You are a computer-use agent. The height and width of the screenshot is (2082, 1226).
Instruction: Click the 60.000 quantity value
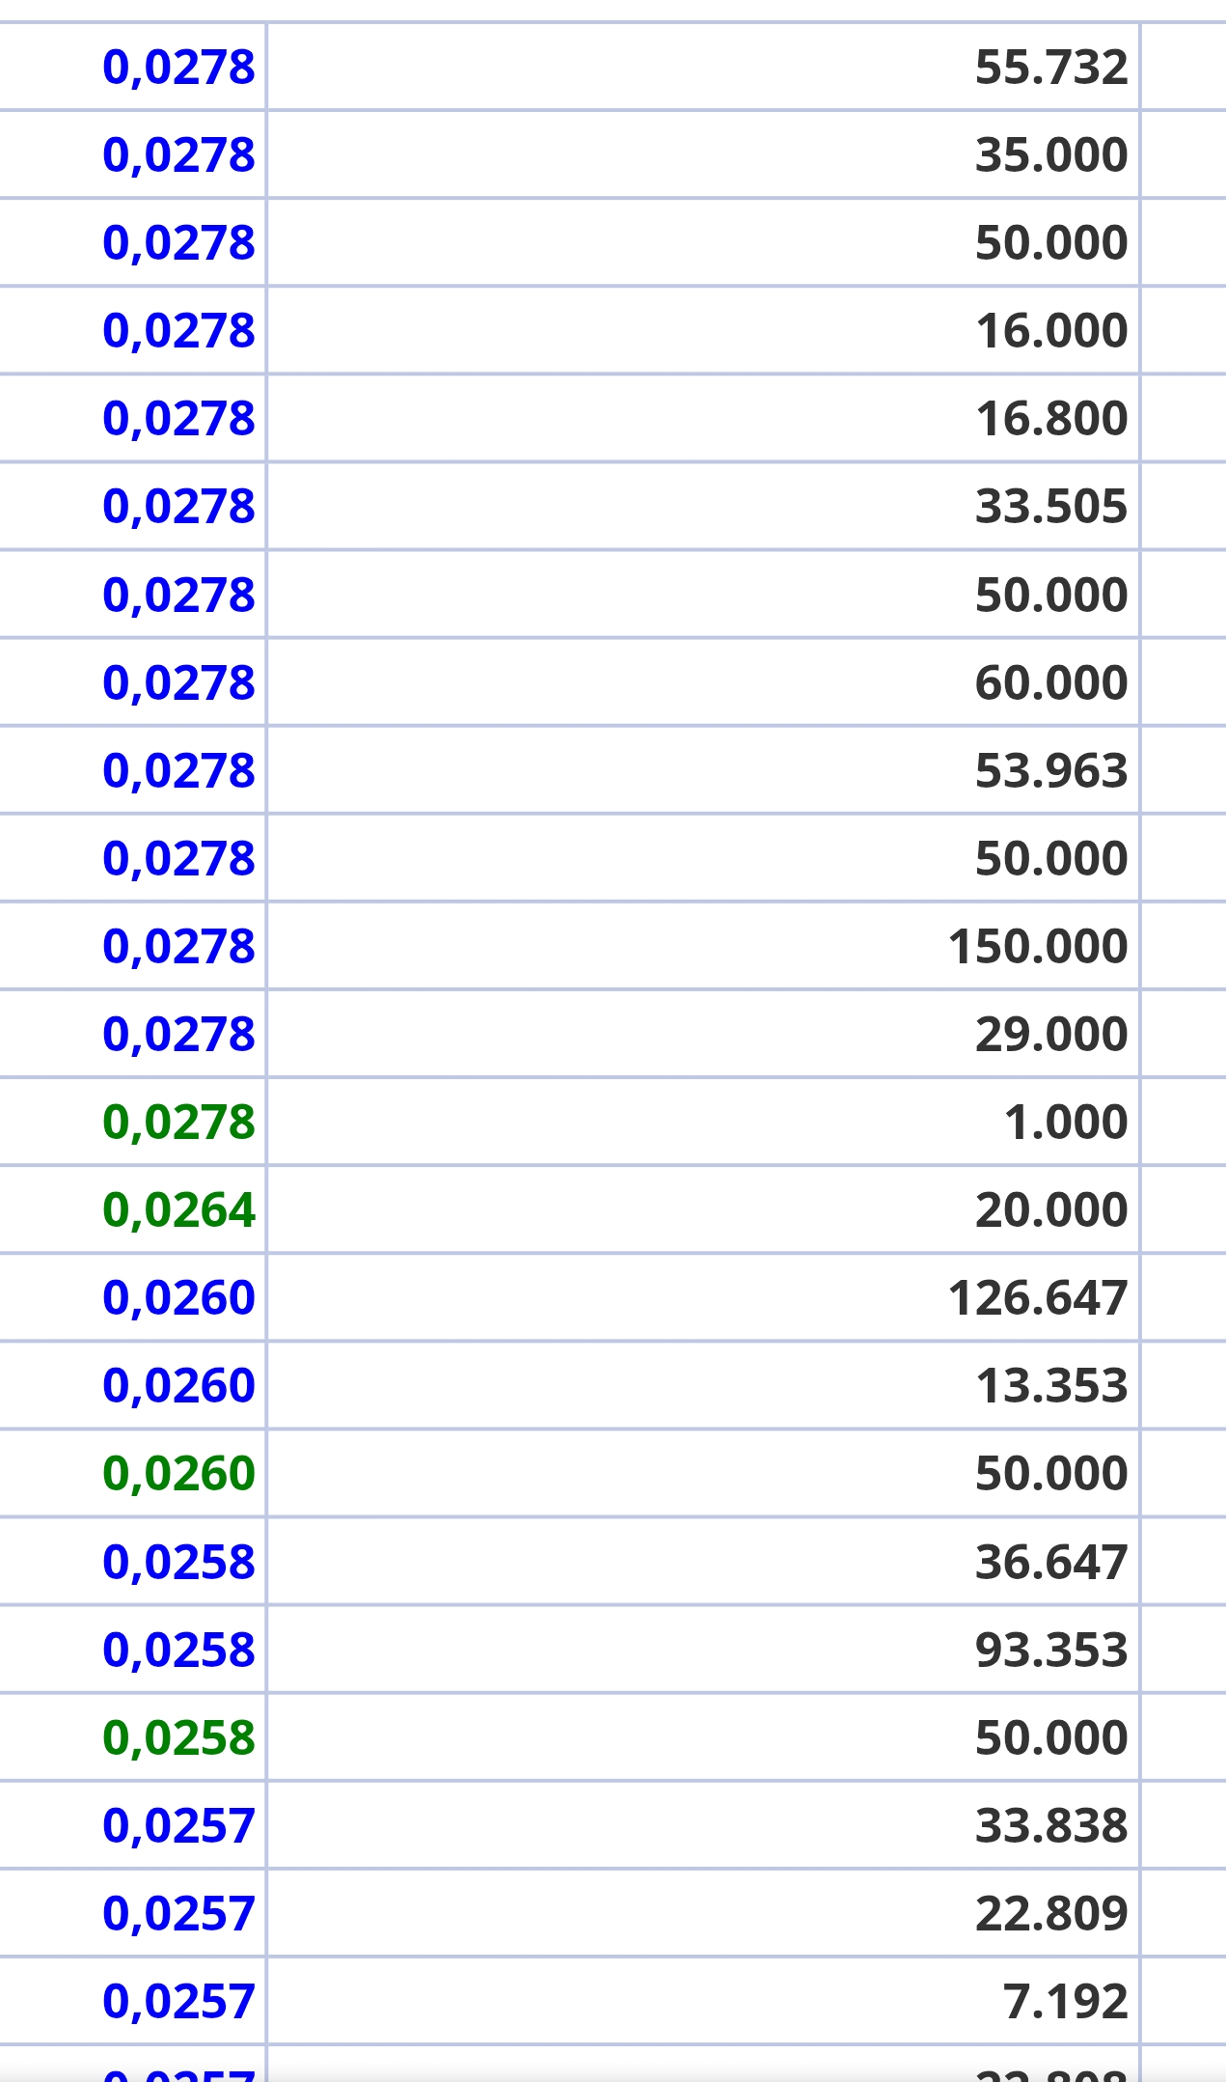point(1051,683)
